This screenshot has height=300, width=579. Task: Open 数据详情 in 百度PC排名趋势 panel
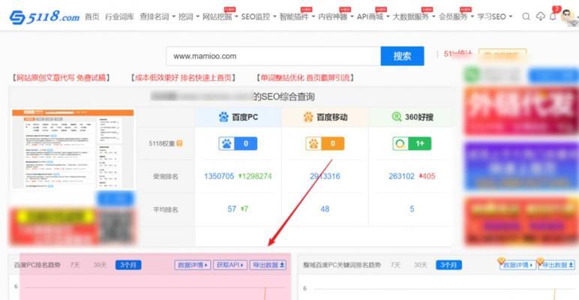point(193,265)
